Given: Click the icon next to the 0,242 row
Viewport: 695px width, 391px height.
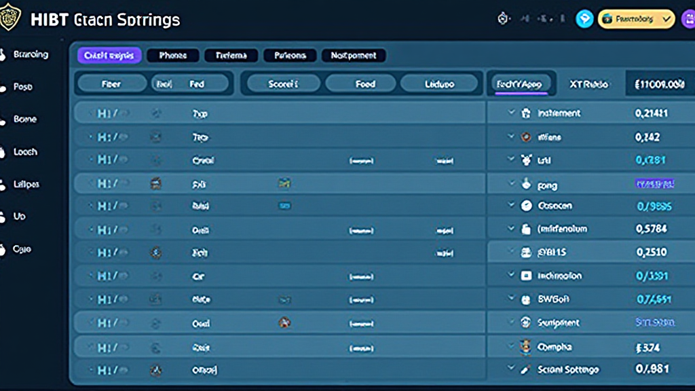Looking at the screenshot, I should point(526,137).
